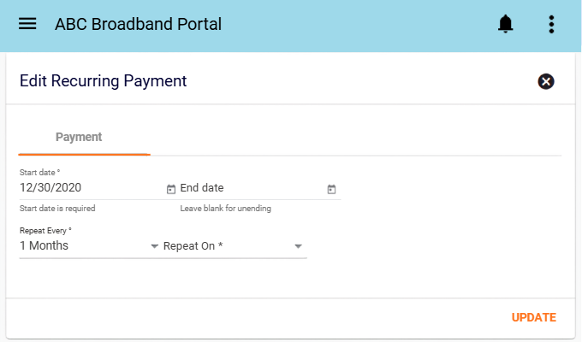Click into the End date field
This screenshot has width=582, height=342.
[x=252, y=188]
